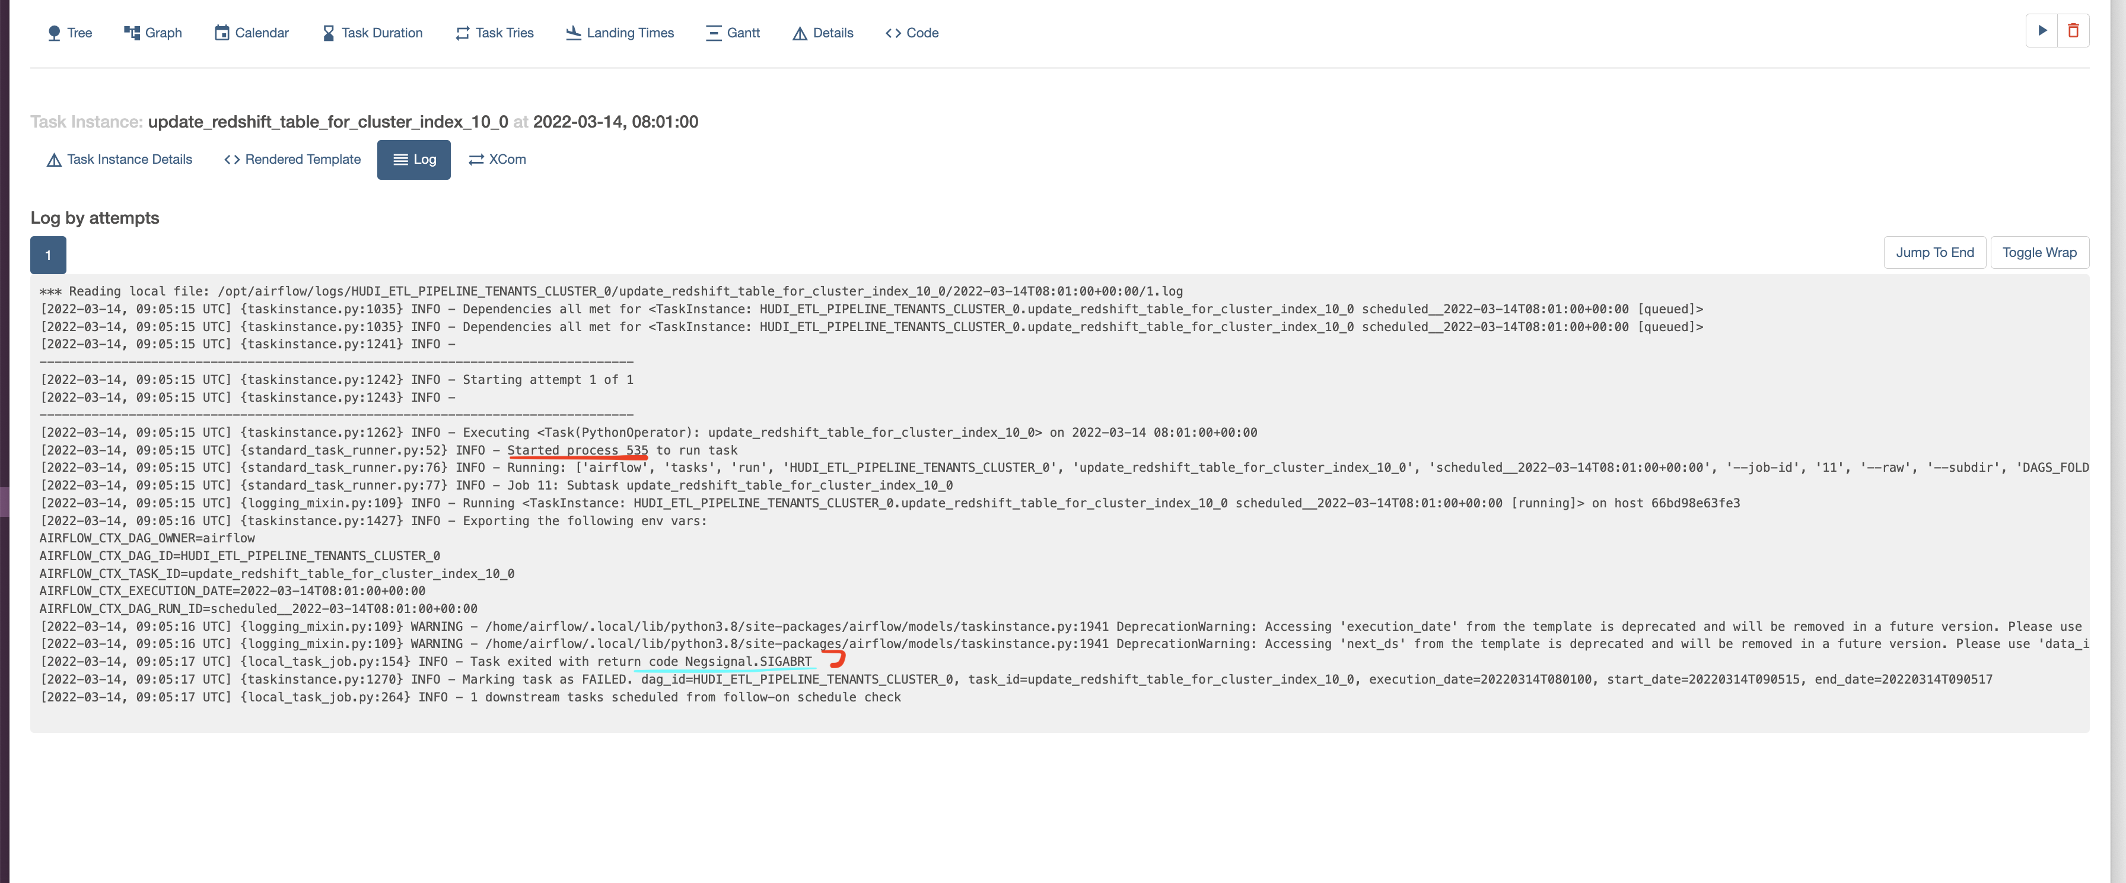Click the Code angle-brackets icon
This screenshot has height=883, width=2126.
(x=892, y=32)
